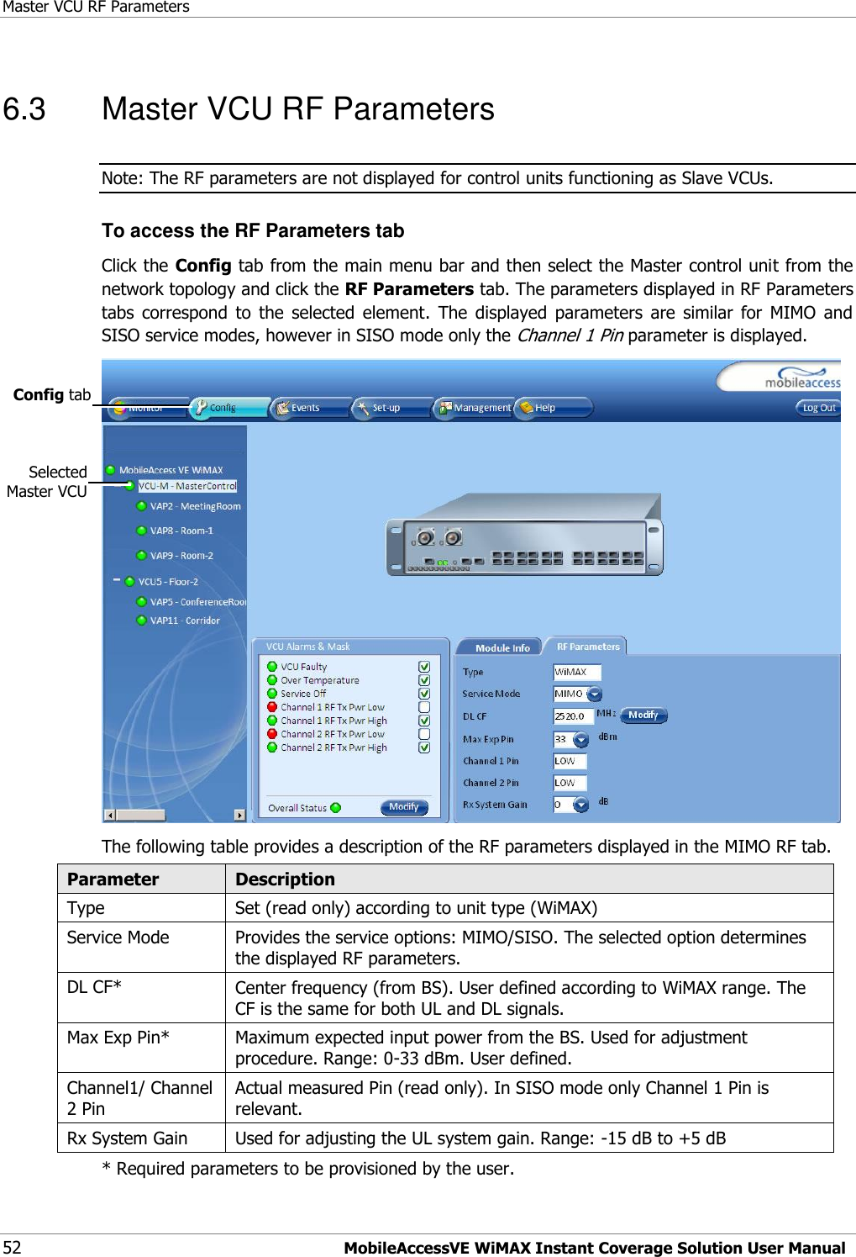This screenshot has width=856, height=1257.
Task: Click the Overall Status indicator
Action: click(336, 808)
